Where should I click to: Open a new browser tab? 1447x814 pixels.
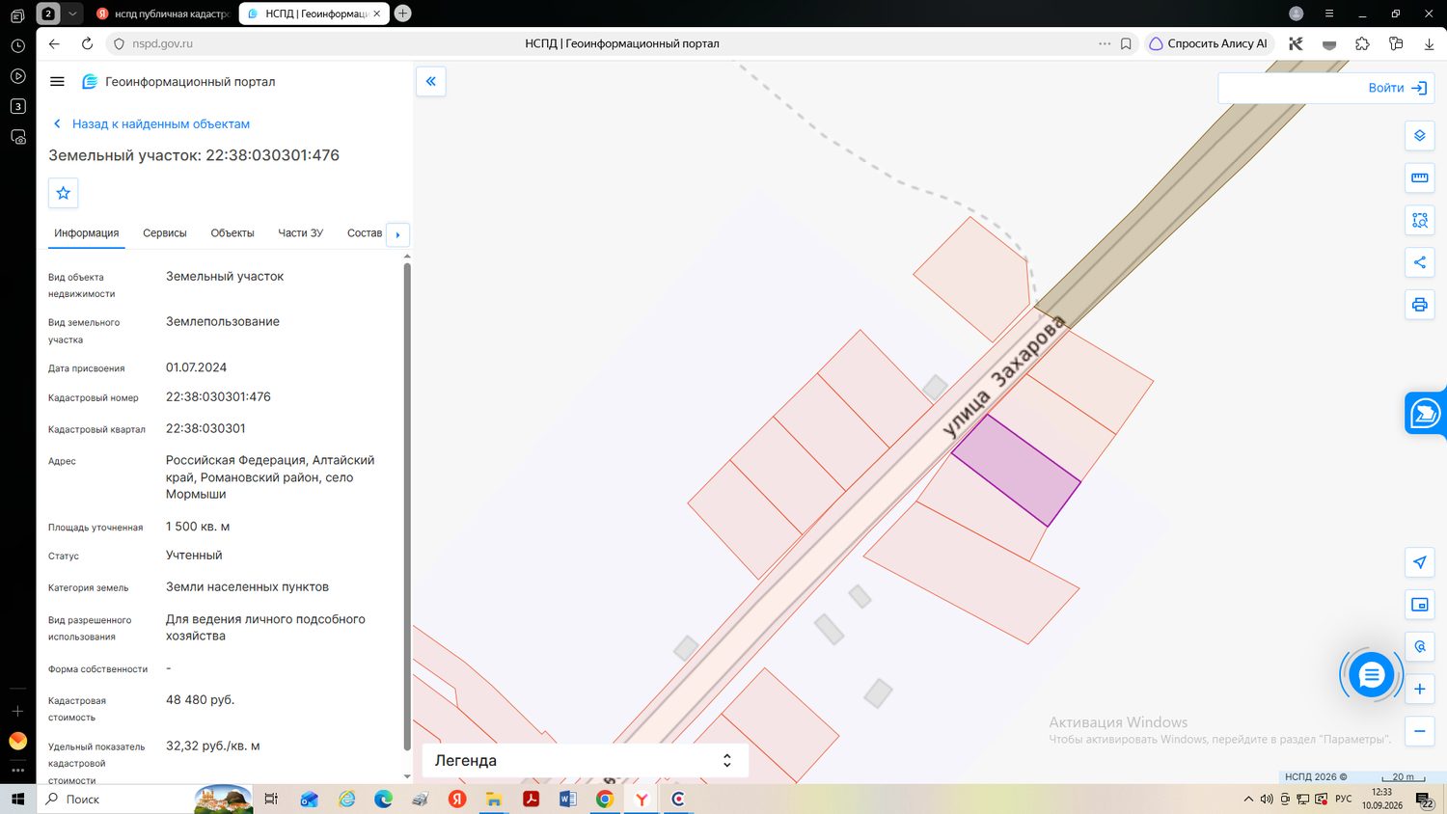click(403, 14)
